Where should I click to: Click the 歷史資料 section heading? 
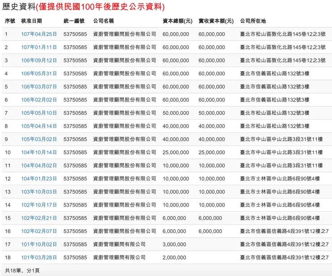point(19,7)
